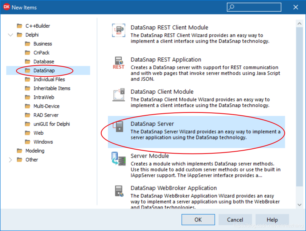The height and width of the screenshot is (231, 306).
Task: Choose the DataSnap category
Action: (x=44, y=70)
